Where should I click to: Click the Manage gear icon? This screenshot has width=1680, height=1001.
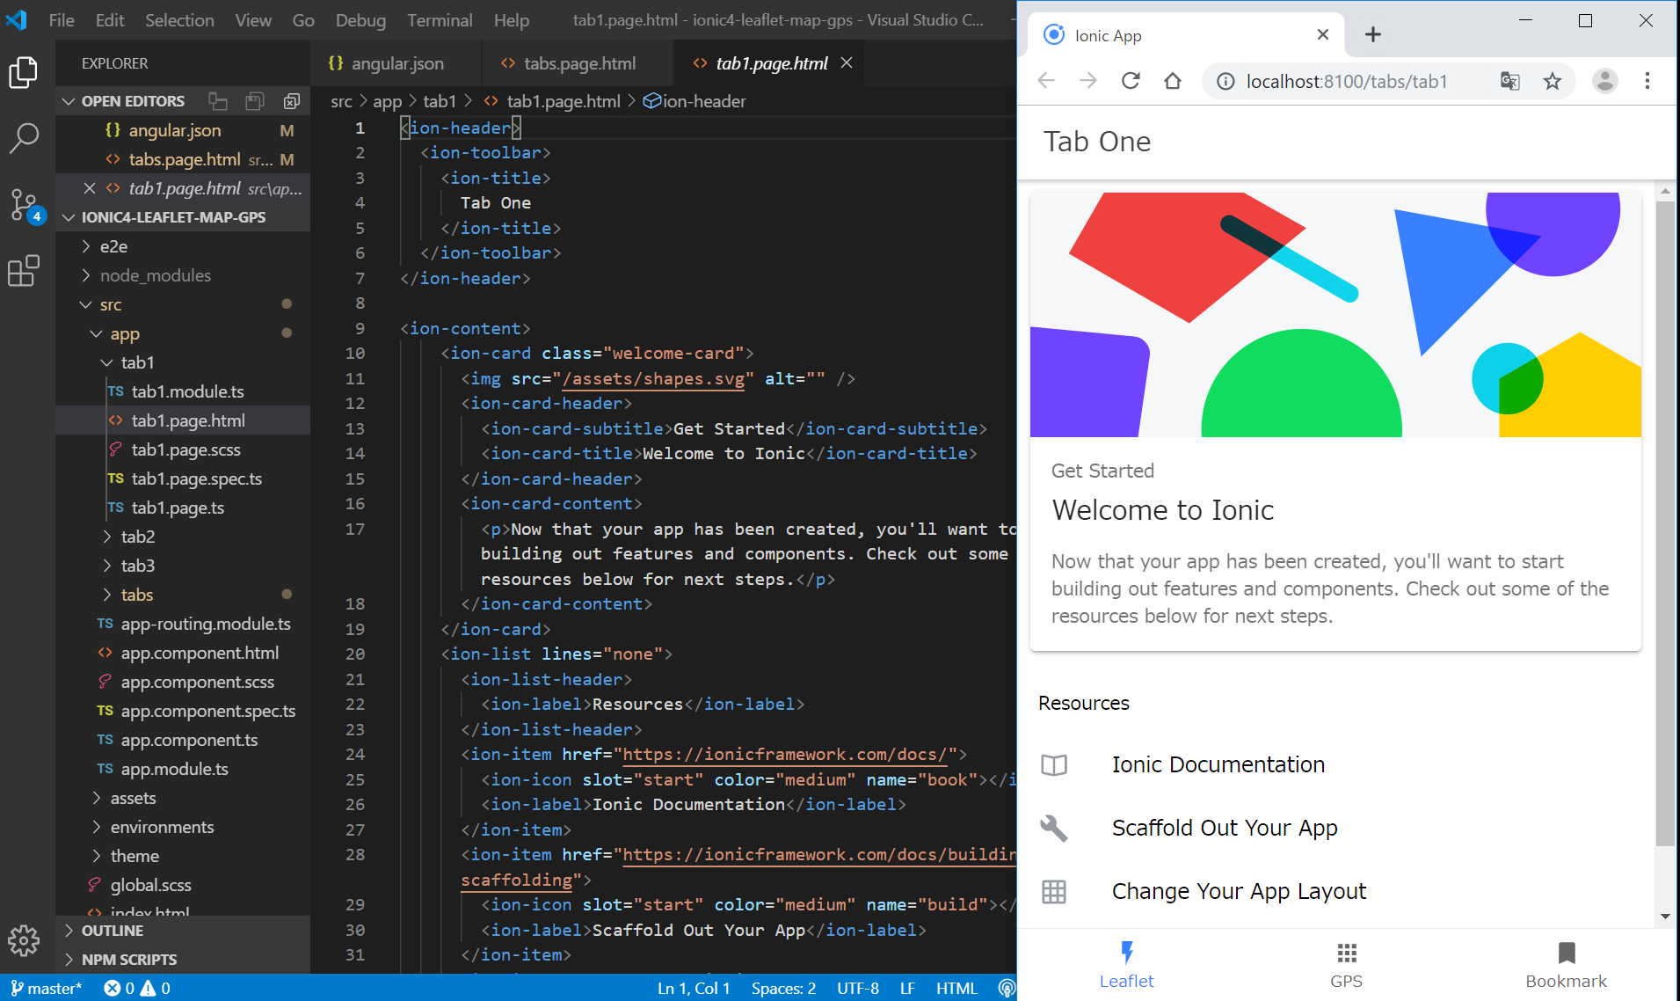(x=24, y=941)
